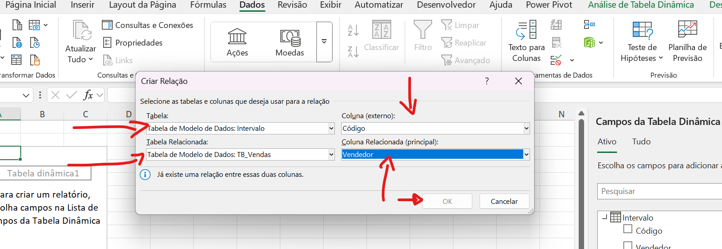Open the Inserir ribbon tab
Image resolution: width=722 pixels, height=249 pixels.
click(82, 5)
